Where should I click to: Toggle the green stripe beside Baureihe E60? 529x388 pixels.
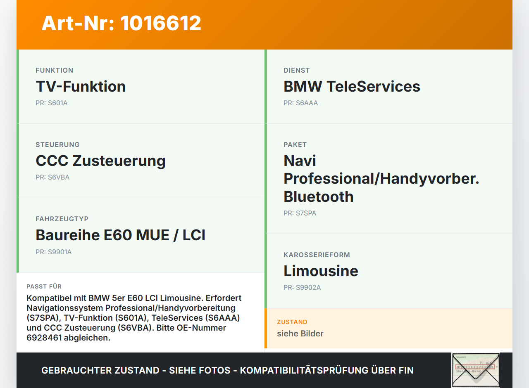(x=17, y=235)
